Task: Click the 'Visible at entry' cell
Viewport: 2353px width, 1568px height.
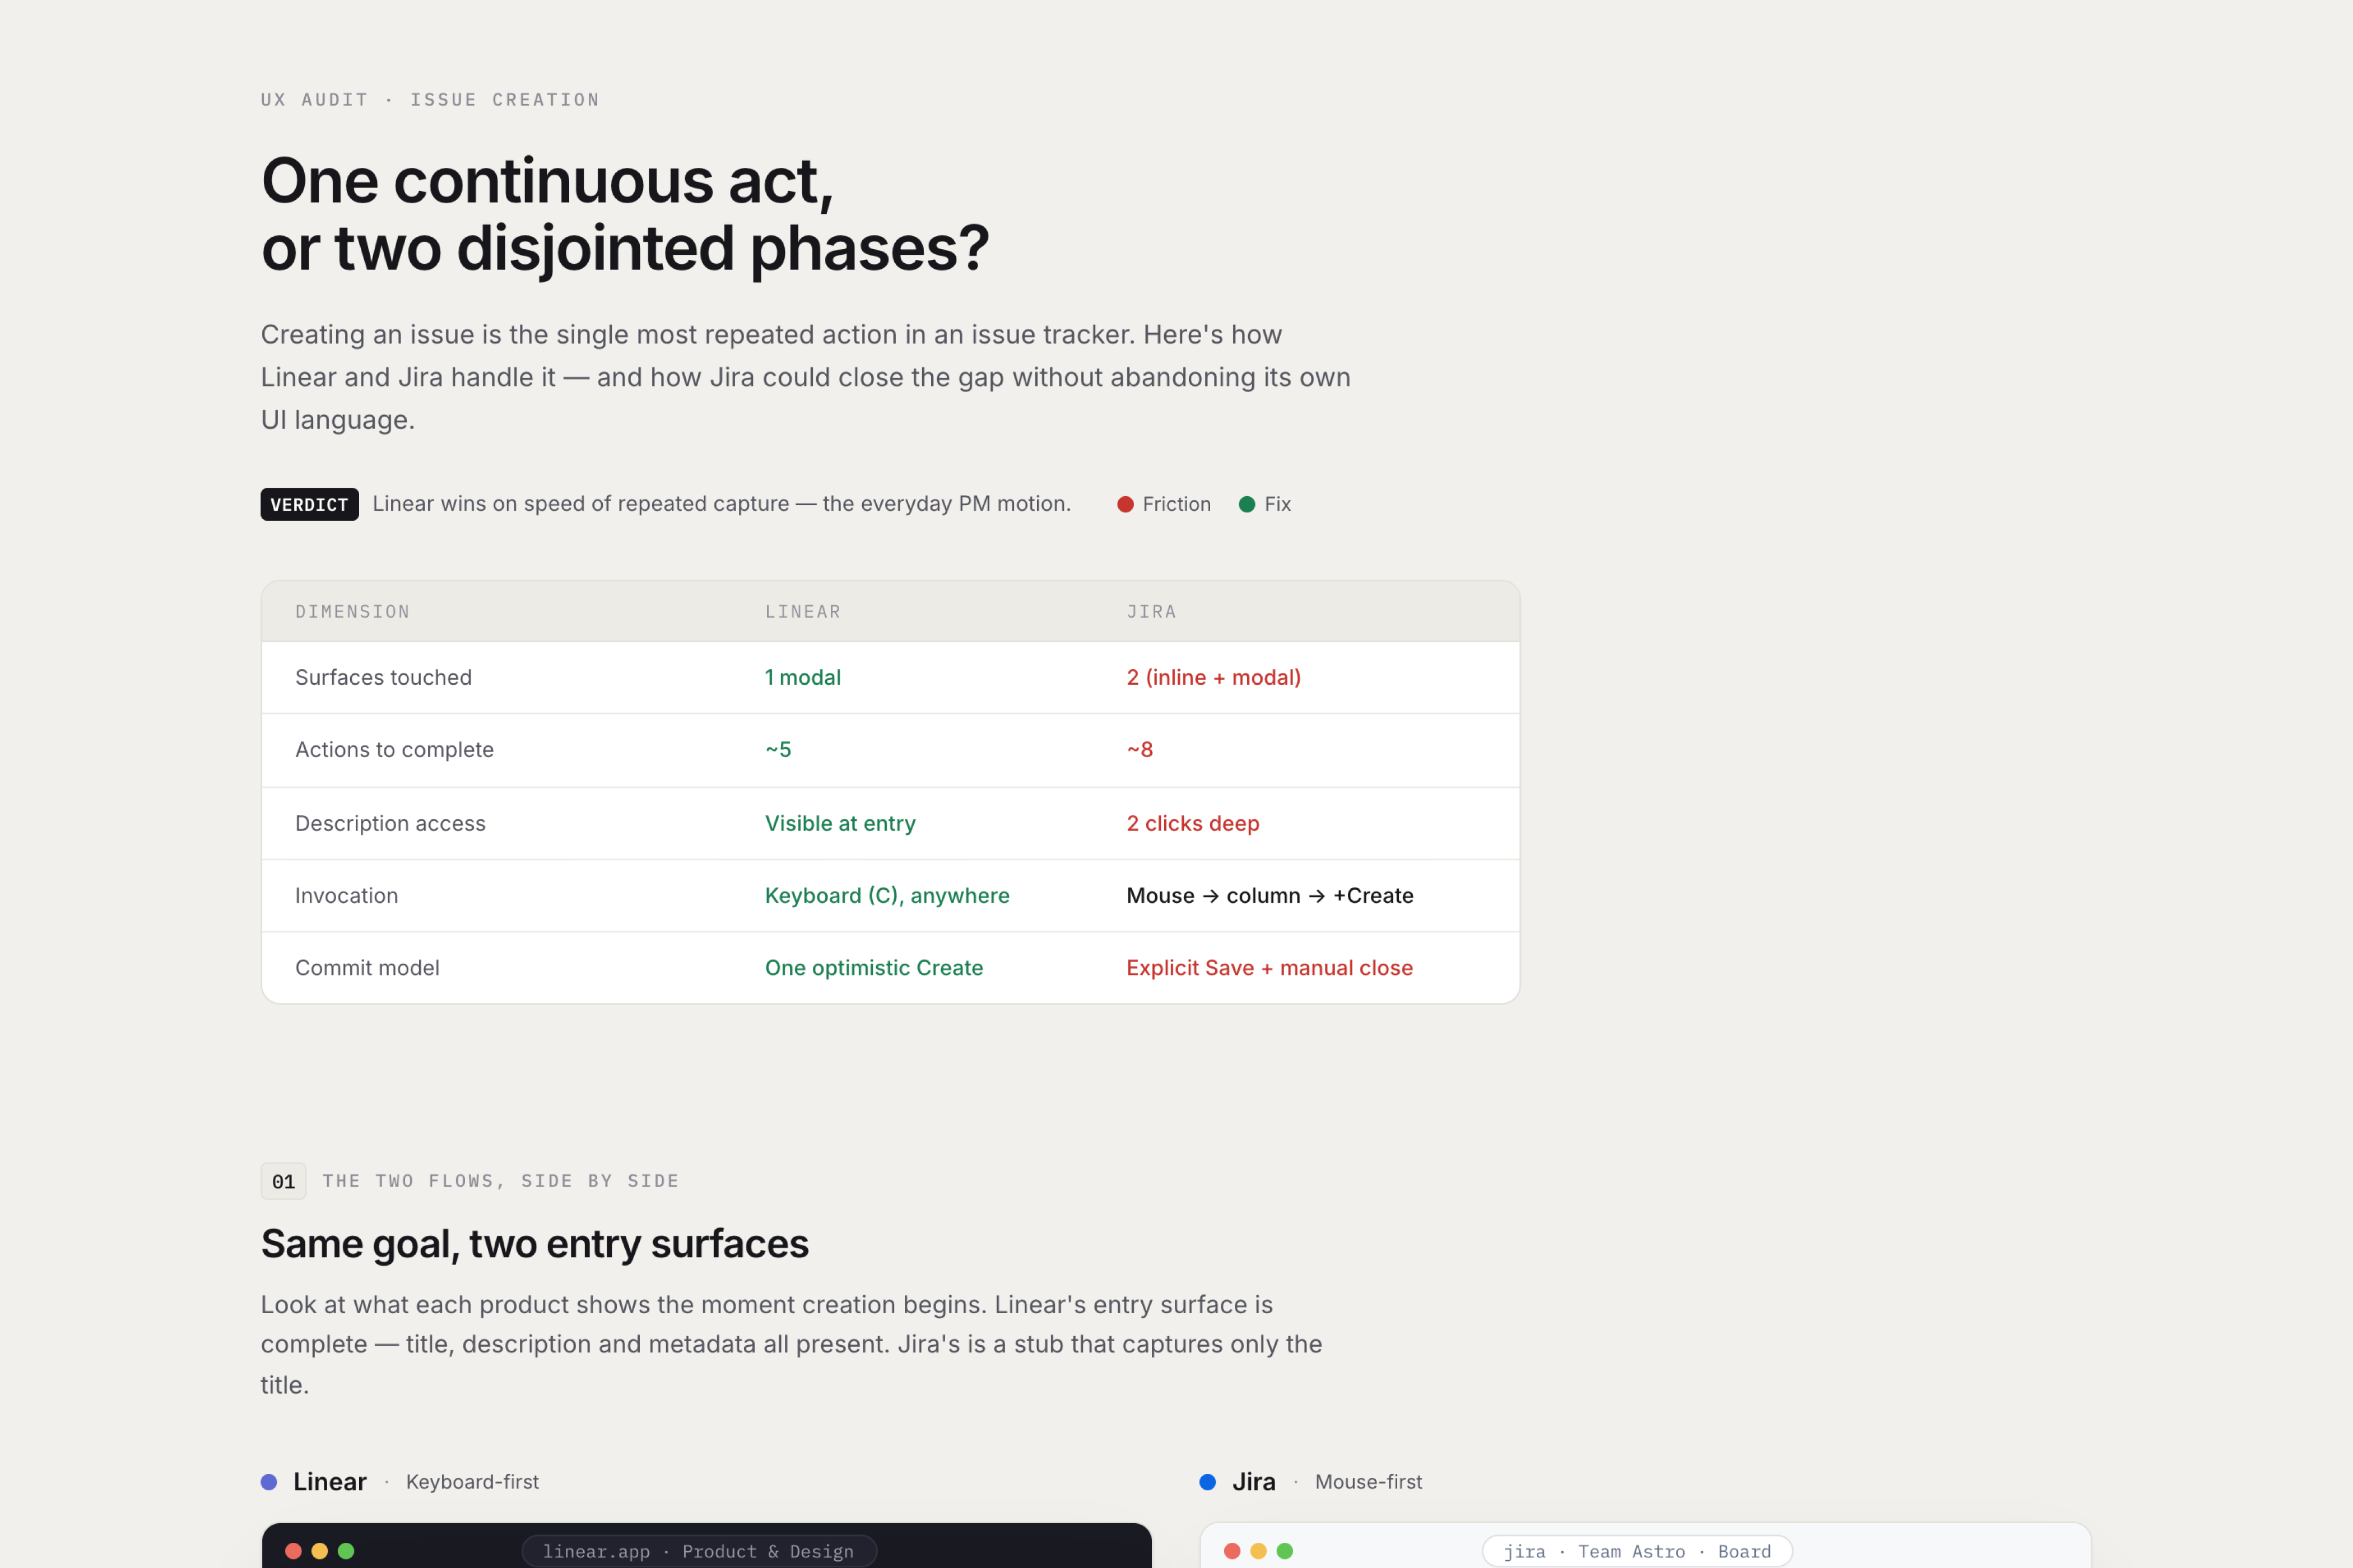Action: tap(840, 824)
